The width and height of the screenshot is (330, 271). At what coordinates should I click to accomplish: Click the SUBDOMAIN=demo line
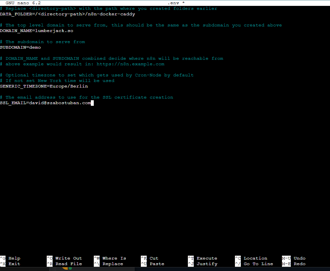pyautogui.click(x=20, y=47)
